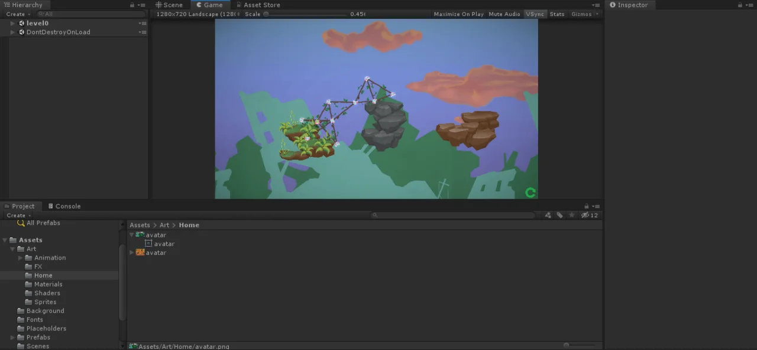757x350 pixels.
Task: Click the Unity scene icon beside level0
Action: click(22, 24)
